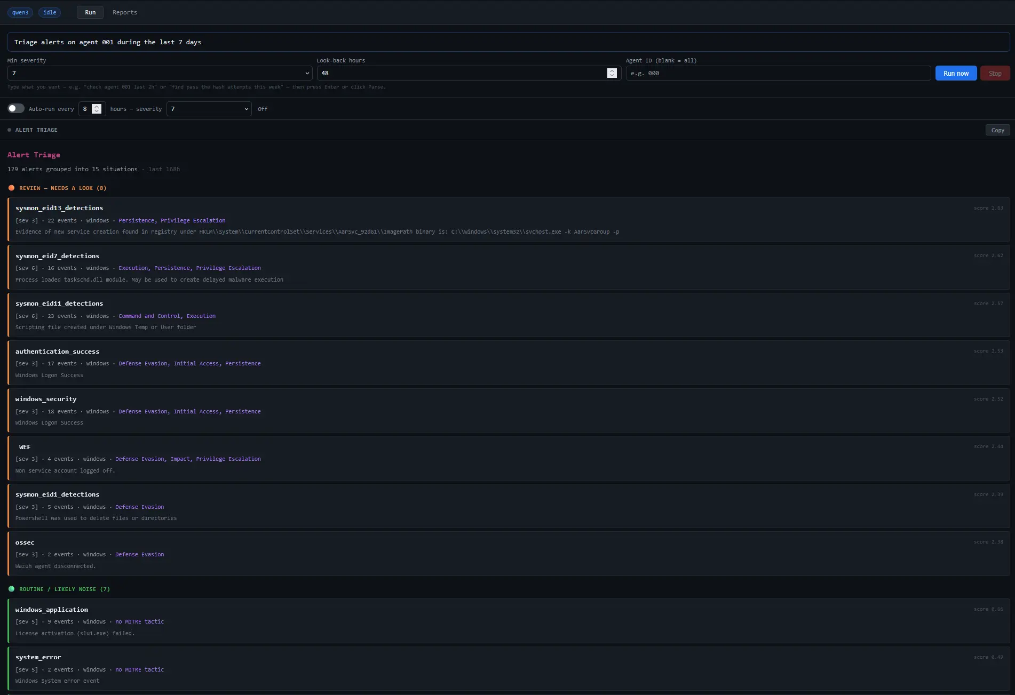Click the Auto-run hours spinner arrows
Viewport: 1015px width, 695px height.
pos(96,109)
